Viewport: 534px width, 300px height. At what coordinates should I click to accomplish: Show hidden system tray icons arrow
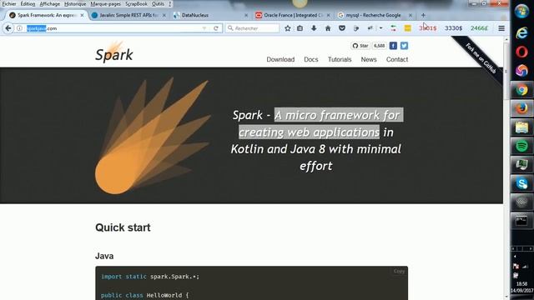[x=515, y=257]
